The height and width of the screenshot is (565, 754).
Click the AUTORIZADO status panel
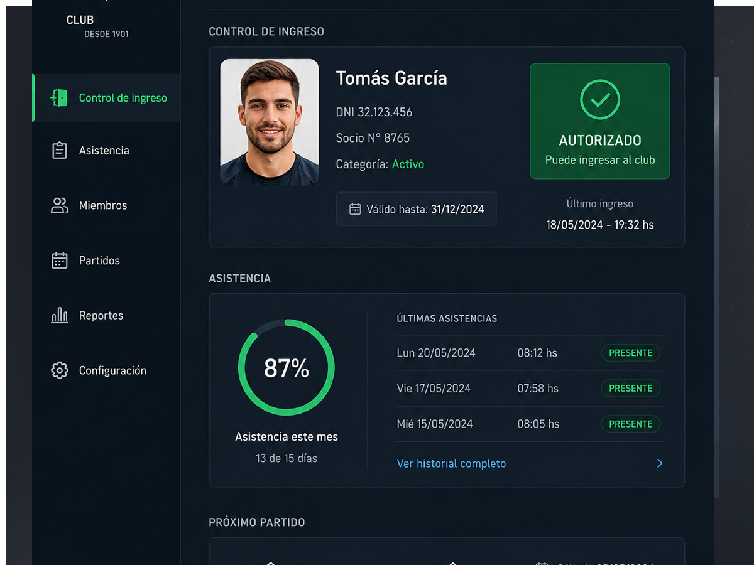coord(600,121)
